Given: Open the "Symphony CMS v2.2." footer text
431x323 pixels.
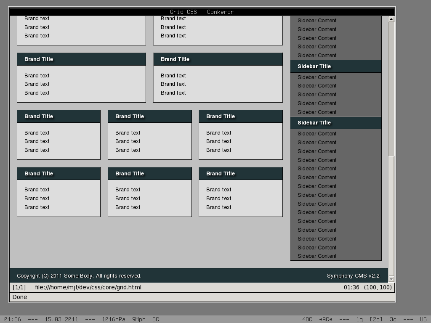Looking at the screenshot, I should [x=354, y=276].
